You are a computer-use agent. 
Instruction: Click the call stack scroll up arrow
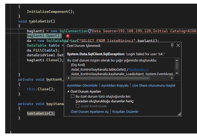coord(177,60)
